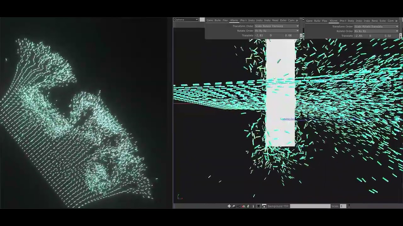
Task: Click Translate Y field 0 in left panel
Action: pyautogui.click(x=276, y=35)
